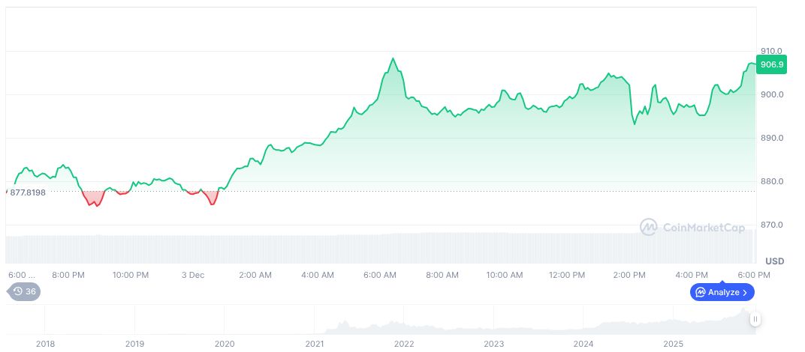Click the USD currency label
The image size is (805, 352).
click(x=774, y=261)
